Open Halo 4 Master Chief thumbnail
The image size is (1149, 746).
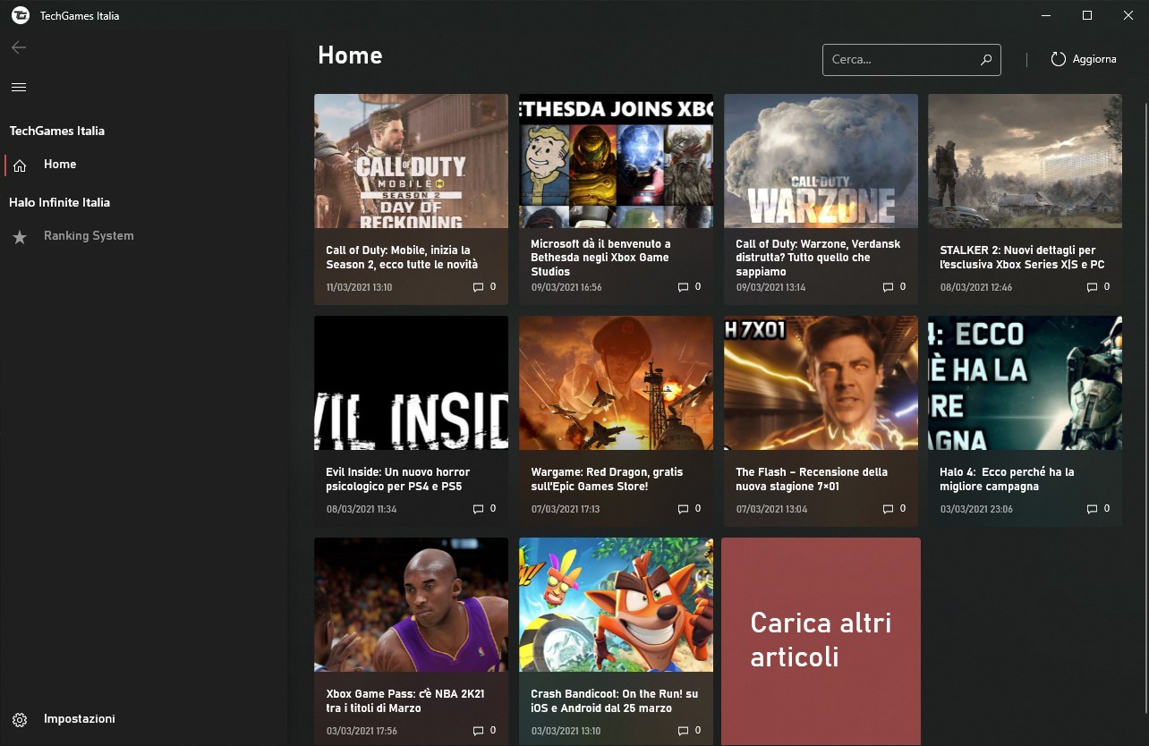(1025, 383)
